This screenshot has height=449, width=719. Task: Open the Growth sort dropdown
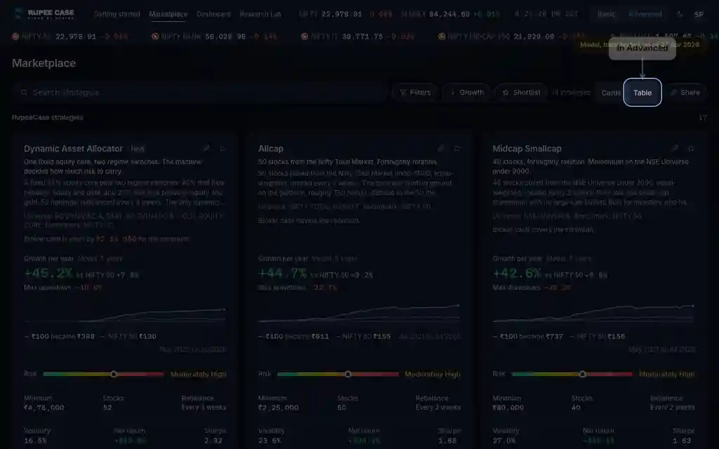(x=467, y=93)
